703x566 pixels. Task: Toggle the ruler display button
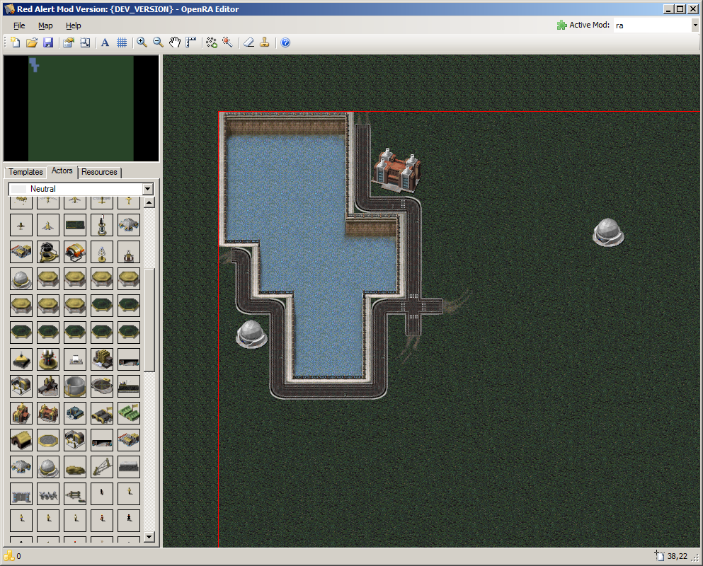[191, 42]
